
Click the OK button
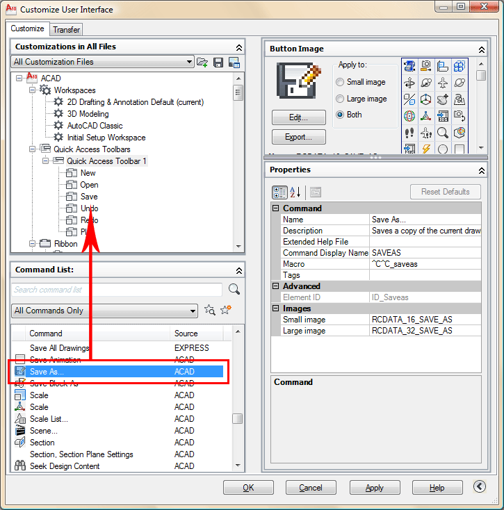[248, 487]
